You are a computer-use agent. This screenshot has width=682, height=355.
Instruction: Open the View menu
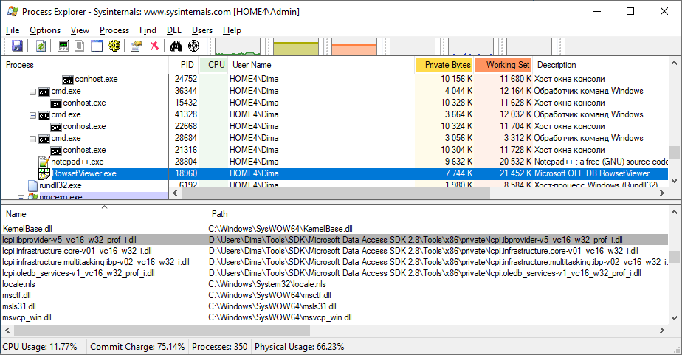(80, 30)
